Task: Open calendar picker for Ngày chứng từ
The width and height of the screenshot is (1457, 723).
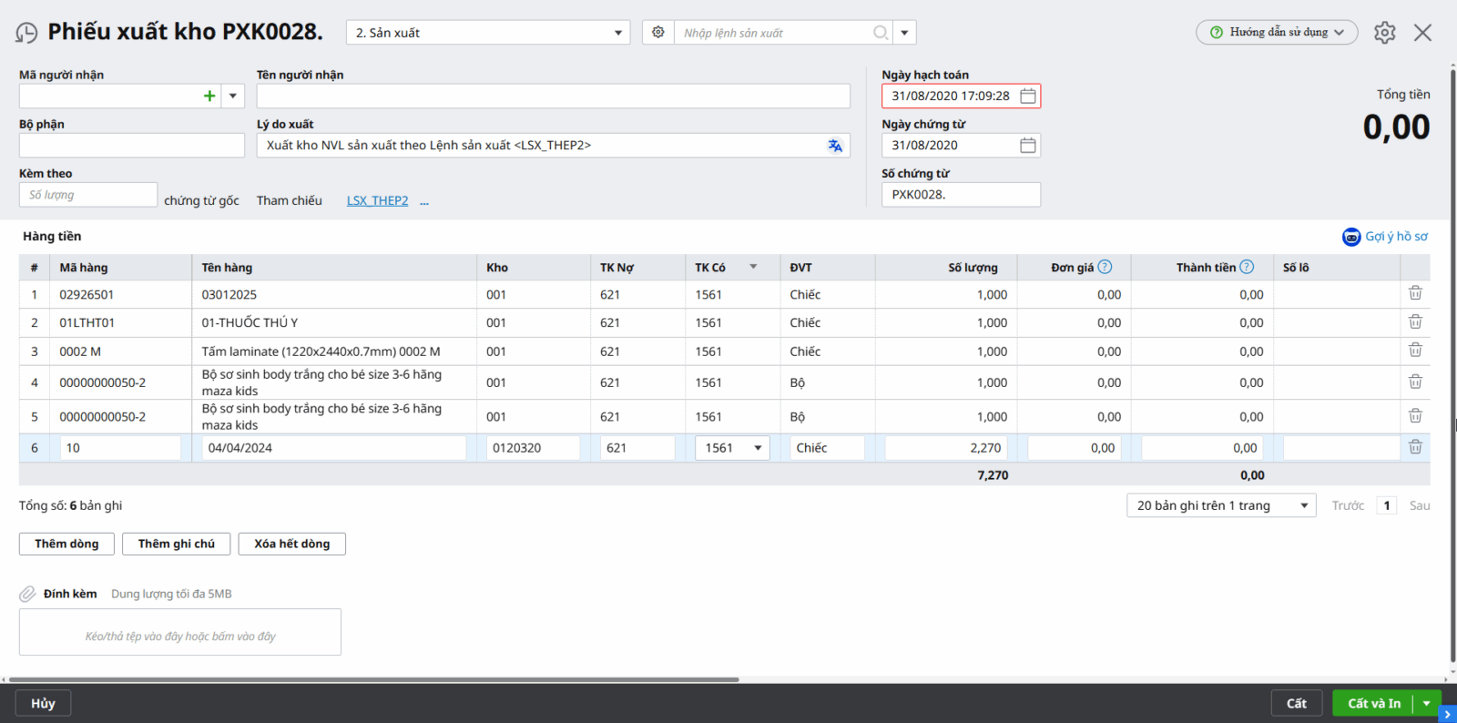Action: pyautogui.click(x=1027, y=146)
